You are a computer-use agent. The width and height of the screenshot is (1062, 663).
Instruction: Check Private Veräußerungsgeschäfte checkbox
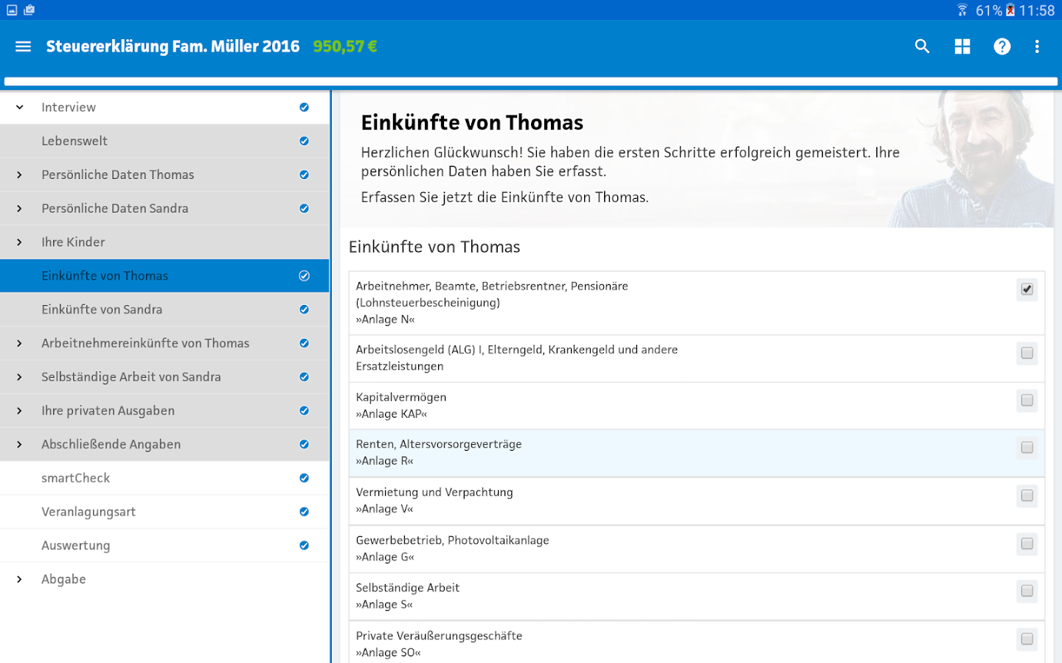click(1027, 639)
